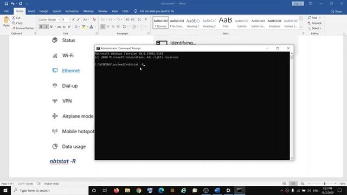
Task: Click the Shading paint bucket icon
Action: tap(134, 27)
